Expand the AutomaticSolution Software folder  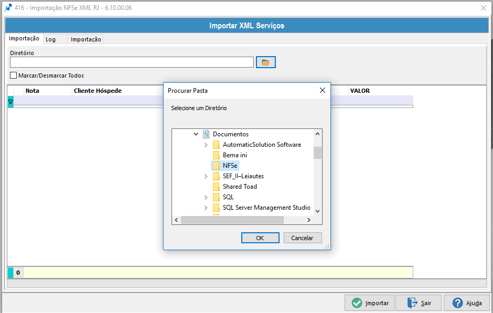(206, 145)
